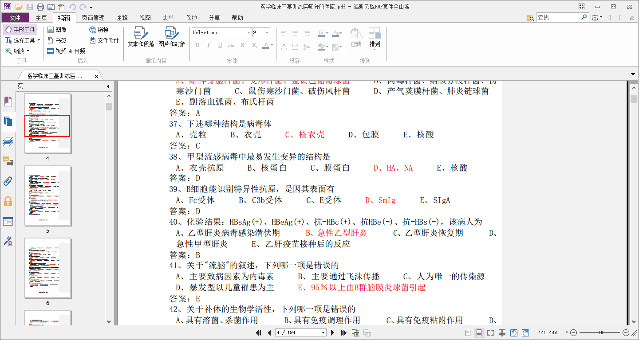The image size is (639, 340).
Task: Open the bookmarks panel in the left sidebar
Action: pos(8,101)
